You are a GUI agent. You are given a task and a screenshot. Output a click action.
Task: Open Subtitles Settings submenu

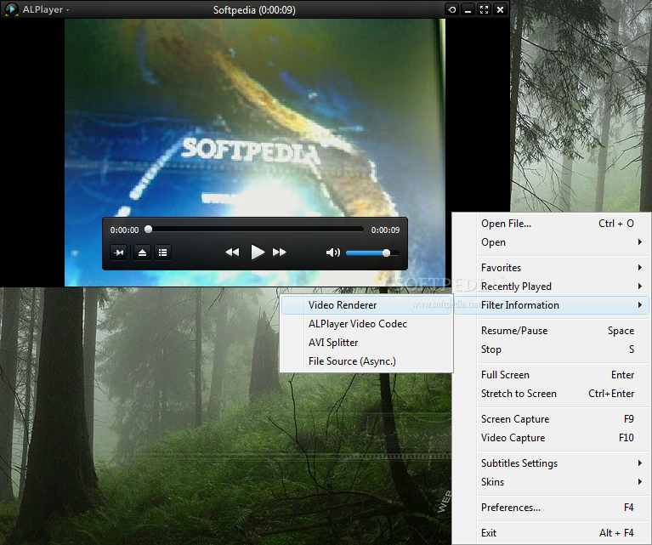(x=552, y=463)
